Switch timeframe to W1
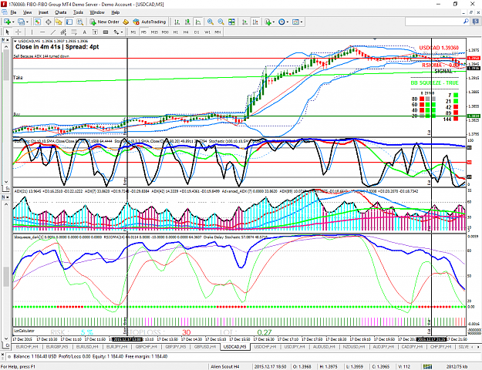This screenshot has width=482, height=370. click(x=207, y=32)
